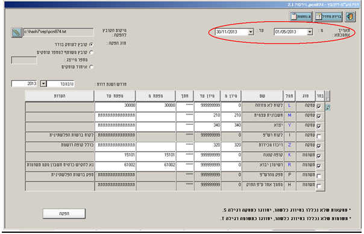Uncheck the row R רשימון יבוא checkbox
The height and width of the screenshot is (234, 364).
pos(319,166)
